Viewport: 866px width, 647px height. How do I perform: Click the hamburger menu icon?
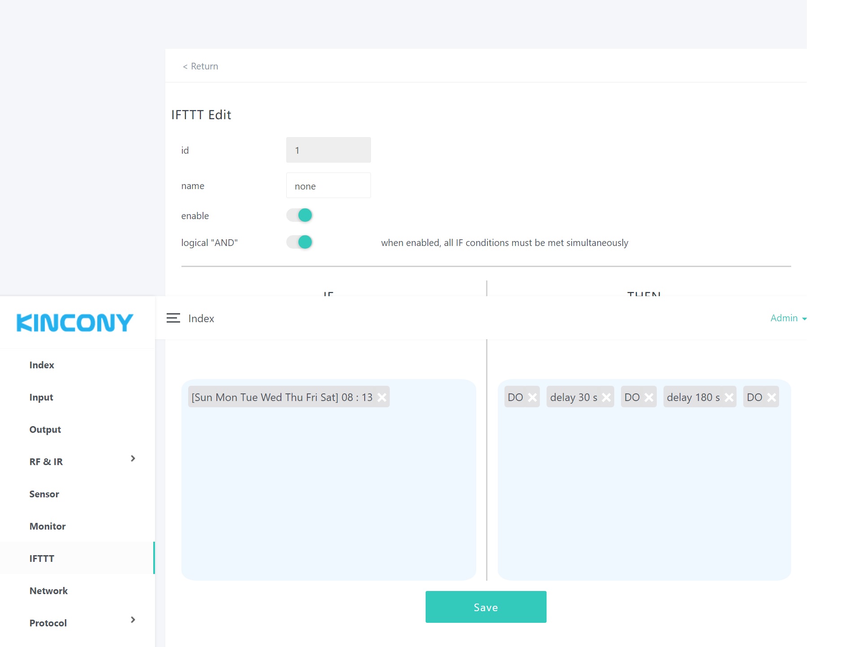(x=173, y=318)
